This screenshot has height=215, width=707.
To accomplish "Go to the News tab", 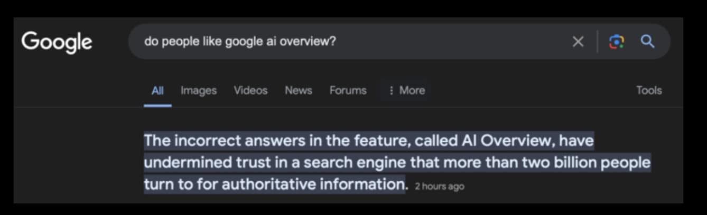I will [x=299, y=91].
